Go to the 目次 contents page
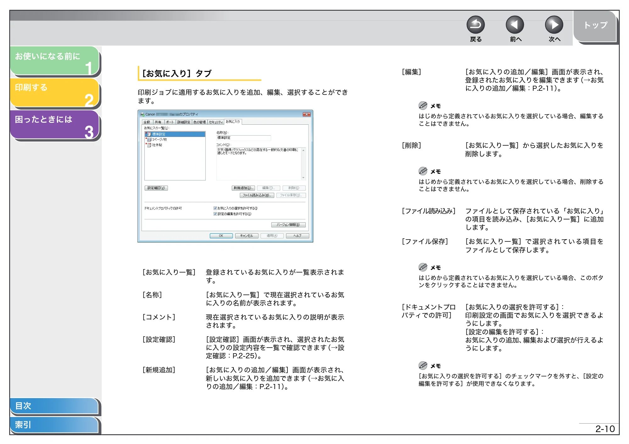The height and width of the screenshot is (444, 629). point(54,406)
